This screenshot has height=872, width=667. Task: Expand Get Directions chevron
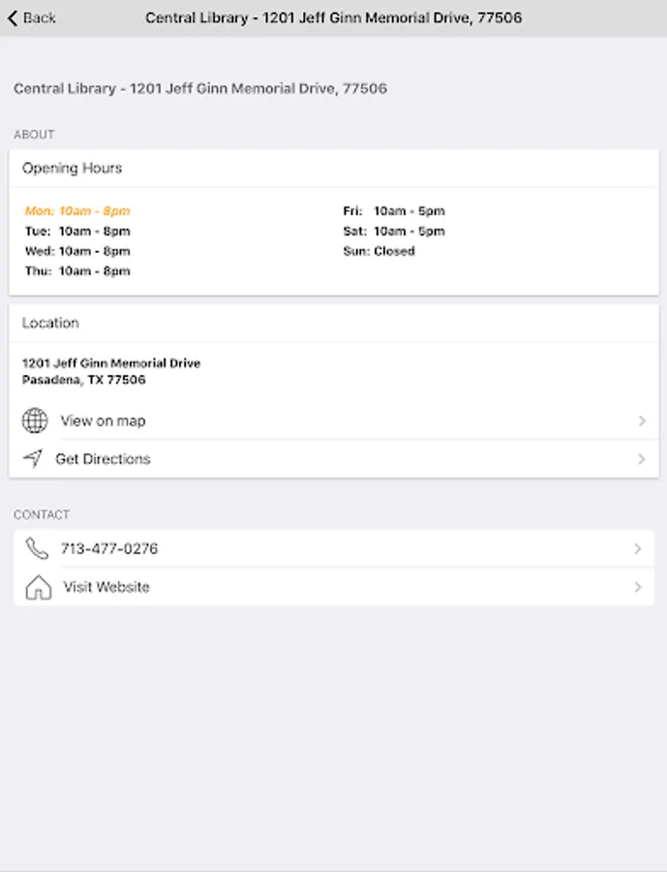point(641,459)
